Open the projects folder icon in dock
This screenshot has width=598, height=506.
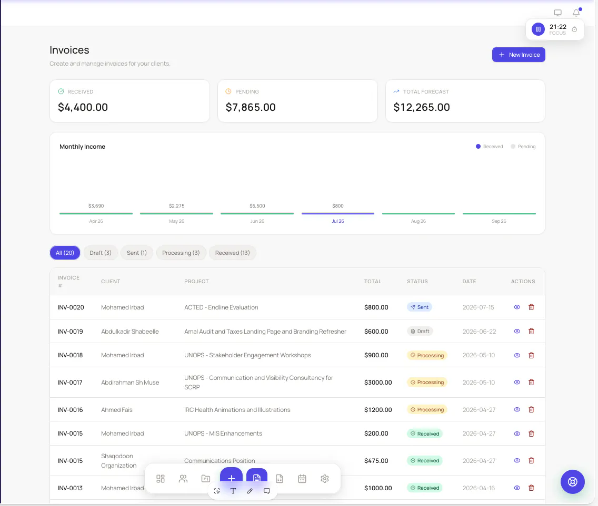point(205,479)
